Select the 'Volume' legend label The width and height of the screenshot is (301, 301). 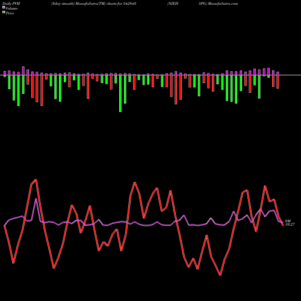tap(11, 8)
